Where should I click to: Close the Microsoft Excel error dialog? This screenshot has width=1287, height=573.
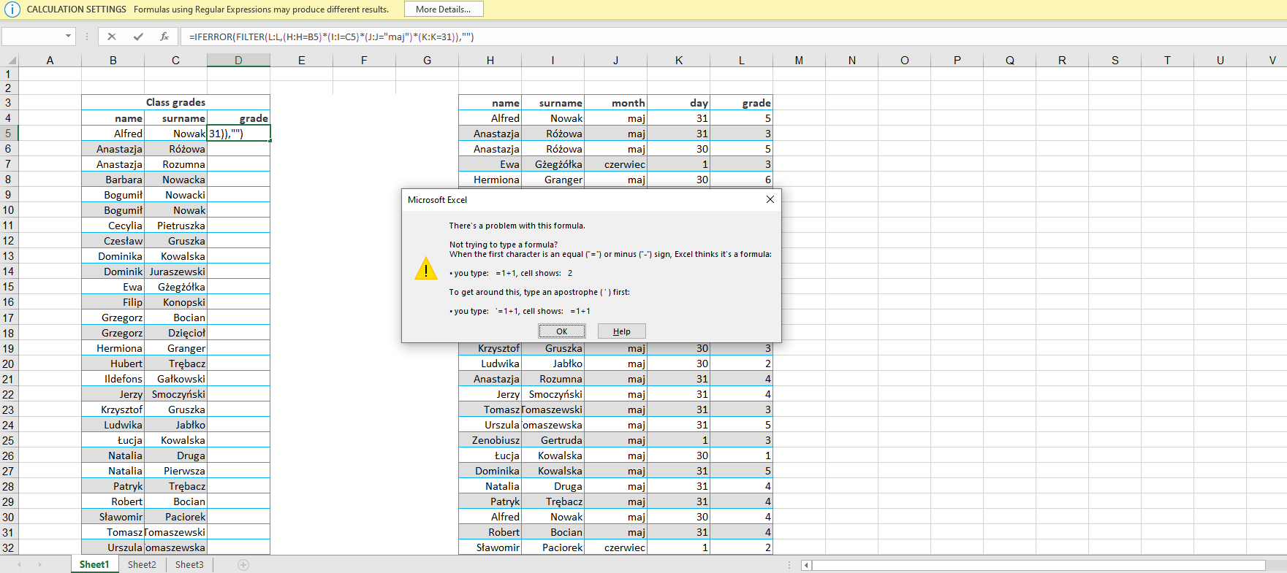[770, 199]
